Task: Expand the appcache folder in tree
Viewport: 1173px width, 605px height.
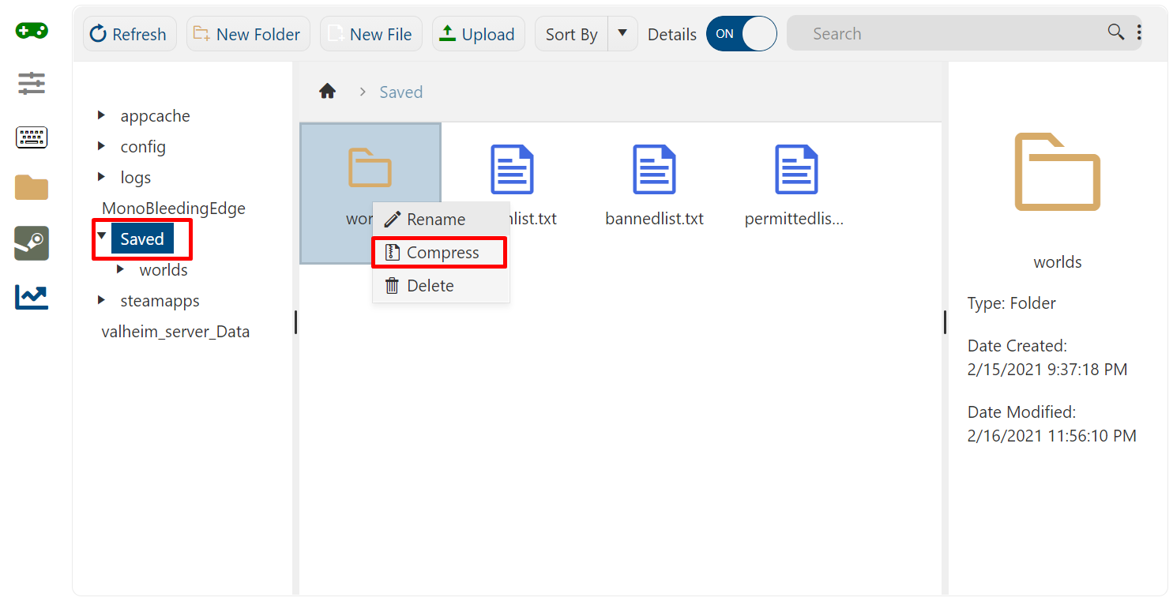Action: 101,116
